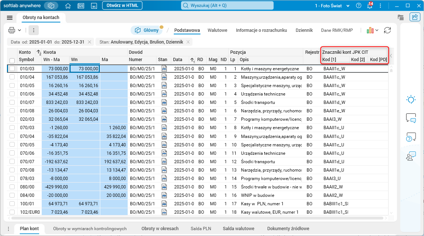Open the top bar three-dot menu

(x=380, y=6)
